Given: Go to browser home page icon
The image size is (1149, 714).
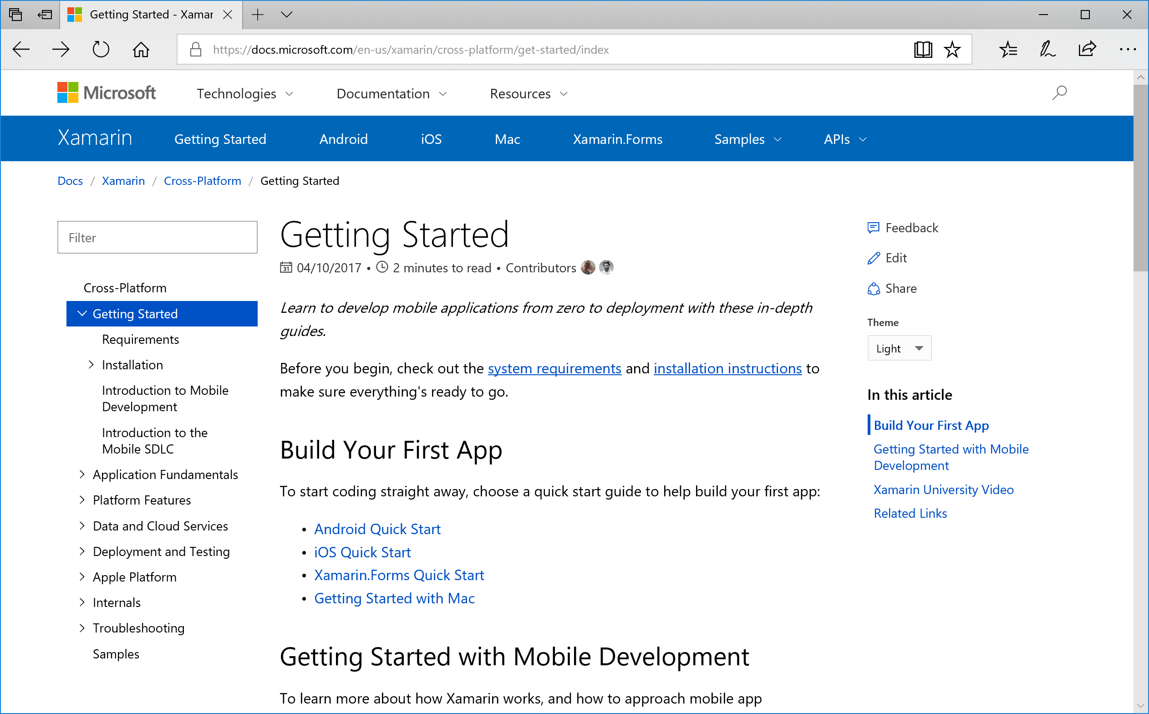Looking at the screenshot, I should click(x=141, y=50).
